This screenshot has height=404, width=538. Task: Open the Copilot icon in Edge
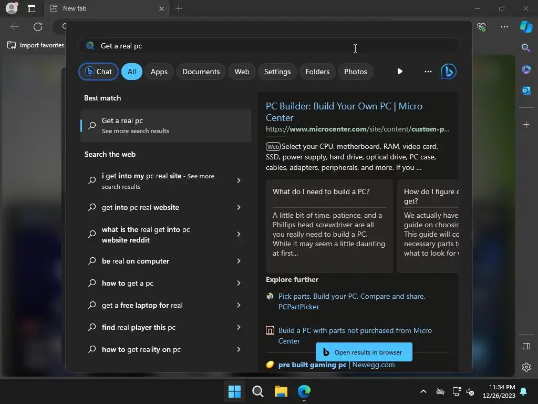[x=526, y=27]
